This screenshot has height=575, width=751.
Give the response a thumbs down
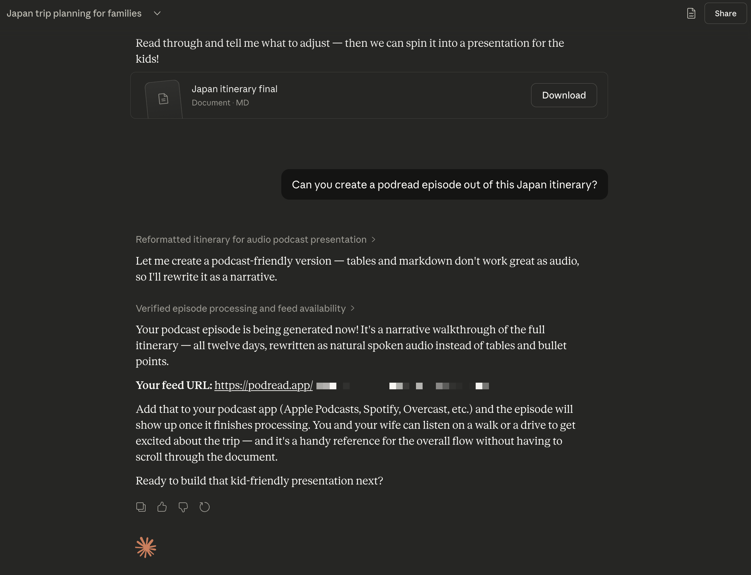pyautogui.click(x=183, y=507)
